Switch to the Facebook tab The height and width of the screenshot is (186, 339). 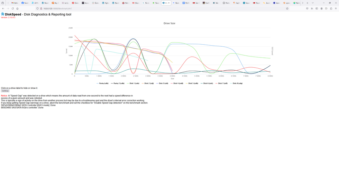pos(25,3)
